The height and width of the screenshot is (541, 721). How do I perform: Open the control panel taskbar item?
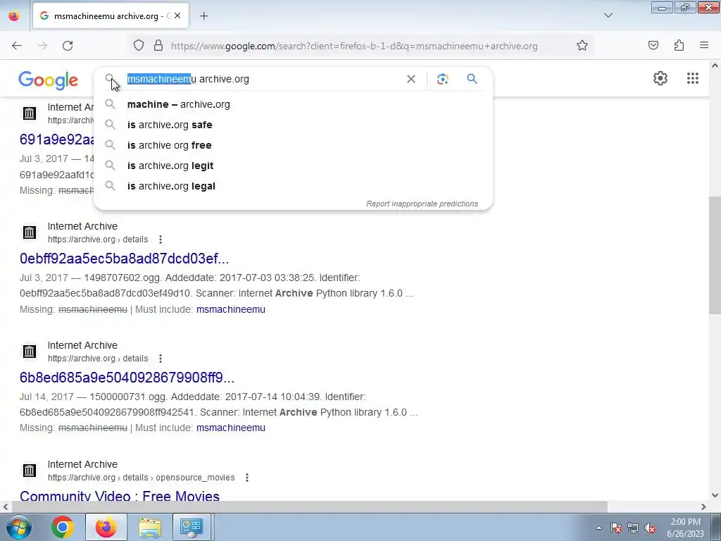192,527
